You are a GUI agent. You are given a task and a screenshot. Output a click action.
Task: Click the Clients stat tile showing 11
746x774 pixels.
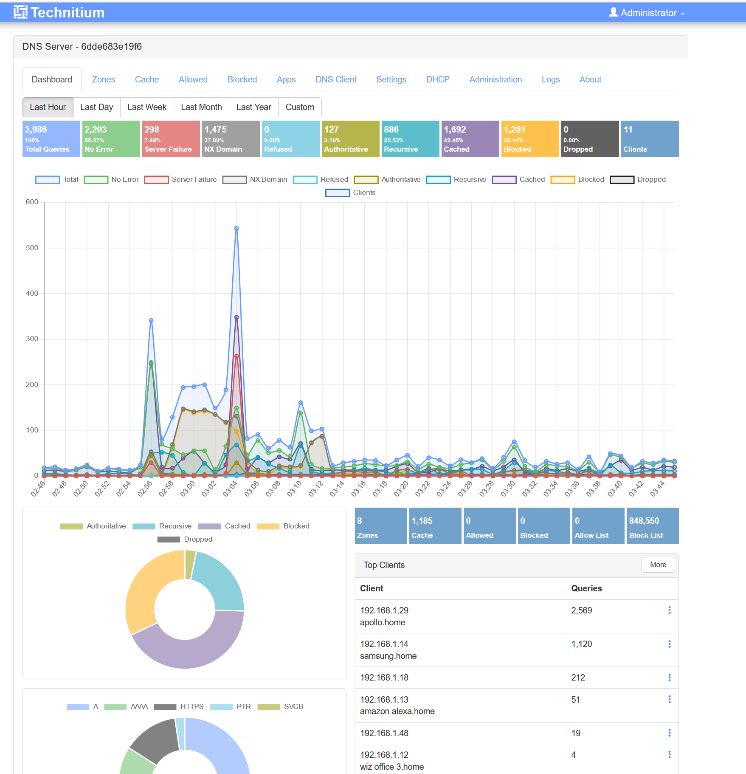click(650, 139)
